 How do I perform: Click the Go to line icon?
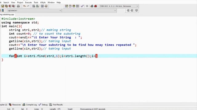coord(46,6)
